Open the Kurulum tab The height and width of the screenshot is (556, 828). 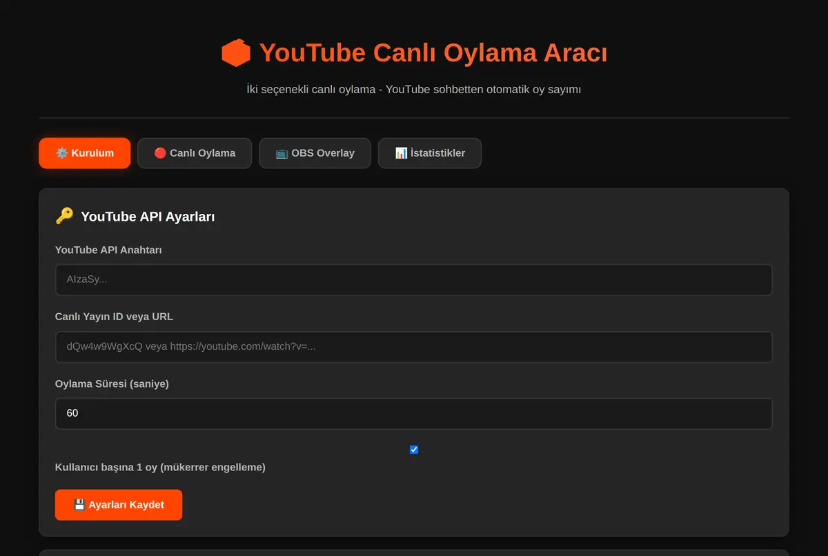pyautogui.click(x=84, y=153)
